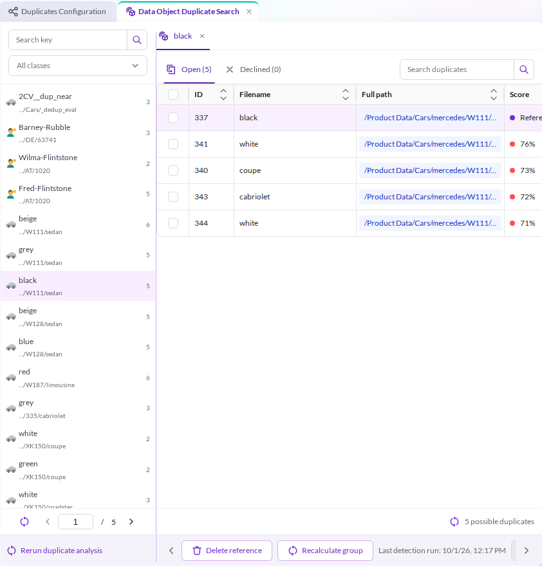
Task: Open the full path link for ID 341
Action: pos(430,144)
